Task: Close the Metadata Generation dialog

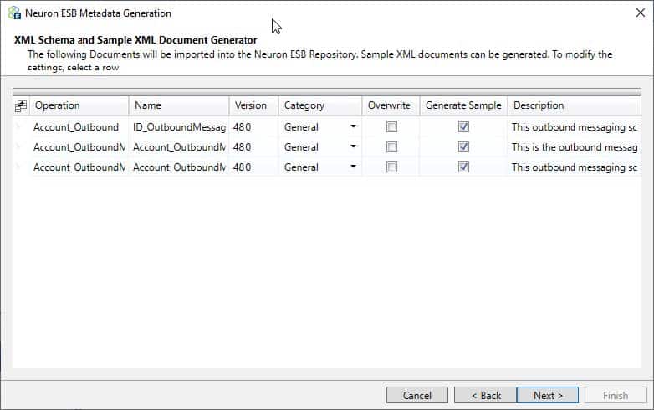Action: click(641, 13)
